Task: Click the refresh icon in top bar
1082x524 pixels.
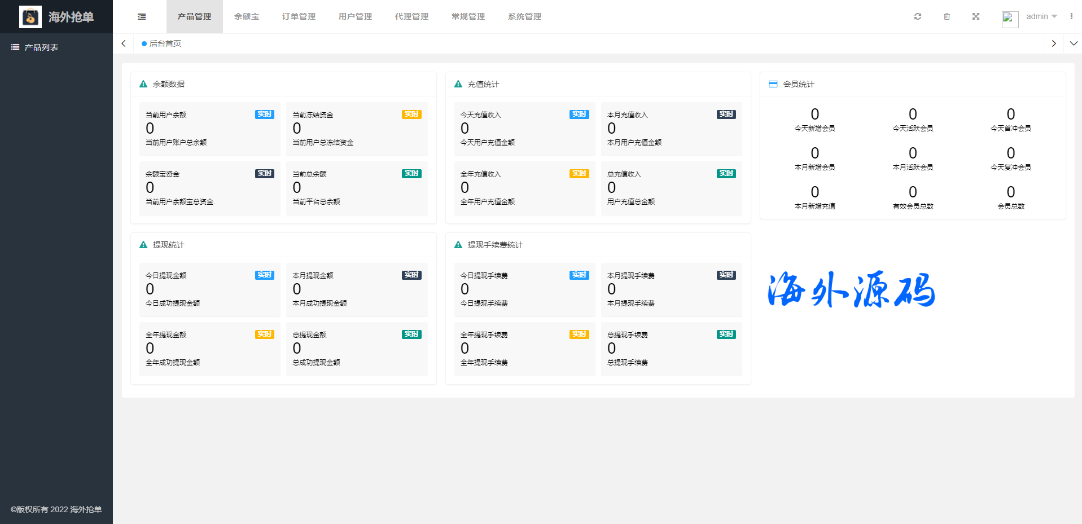Action: pyautogui.click(x=918, y=16)
